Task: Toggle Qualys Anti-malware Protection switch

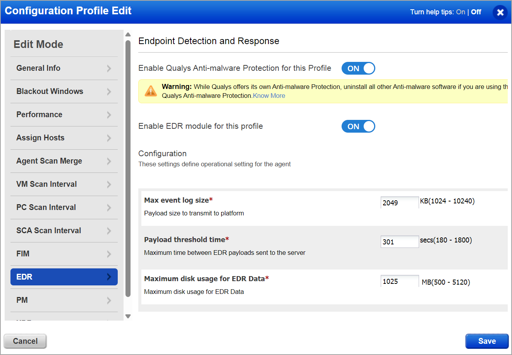Action: [x=358, y=68]
